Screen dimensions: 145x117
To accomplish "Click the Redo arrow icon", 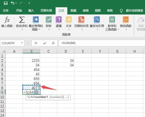I will click(x=21, y=3).
